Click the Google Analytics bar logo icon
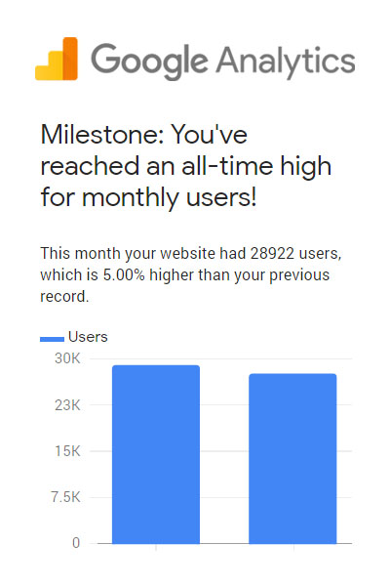The width and height of the screenshot is (390, 586). click(x=57, y=59)
